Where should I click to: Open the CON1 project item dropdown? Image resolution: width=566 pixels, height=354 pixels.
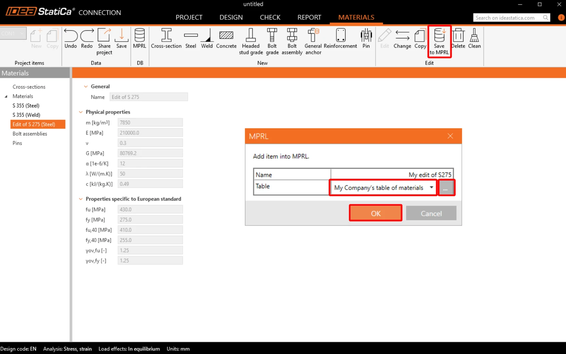click(13, 33)
